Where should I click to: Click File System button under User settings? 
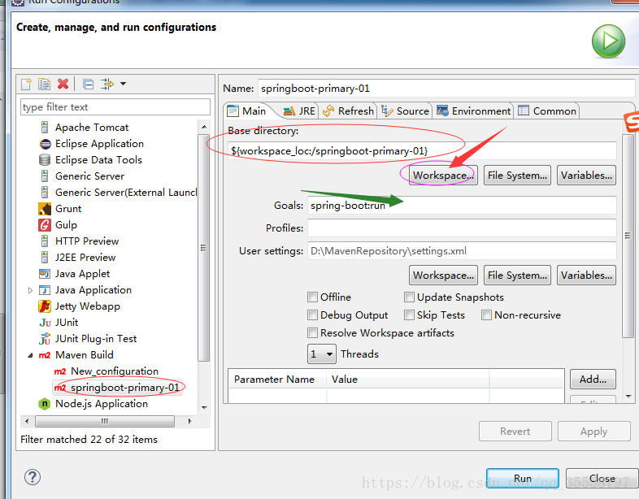(x=517, y=276)
